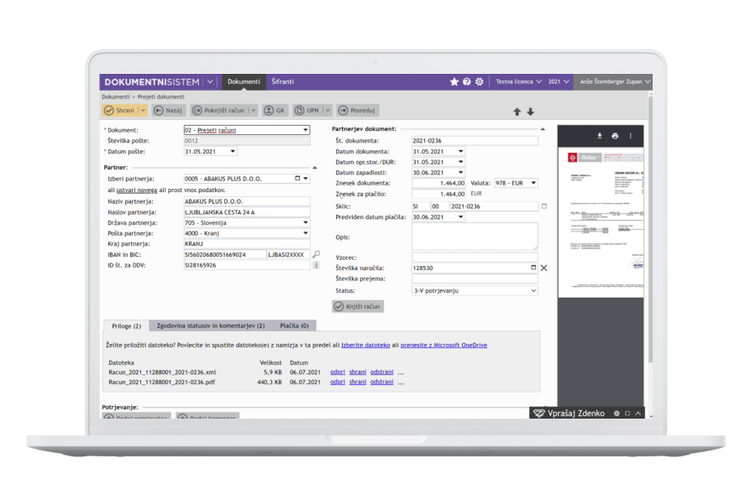The width and height of the screenshot is (756, 500).
Task: Select Zgodovina statusov in komentarjev tab
Action: [x=211, y=326]
